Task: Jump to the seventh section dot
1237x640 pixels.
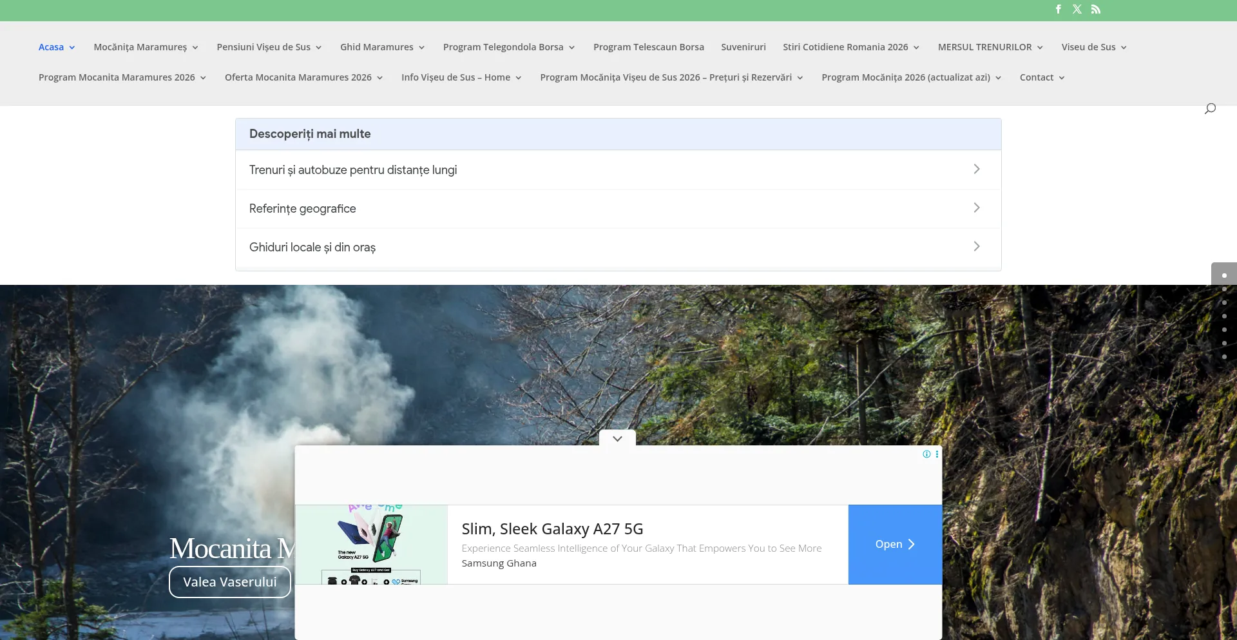Action: 1224,357
